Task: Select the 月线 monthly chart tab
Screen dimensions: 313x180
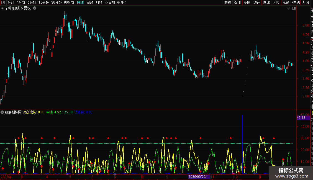Action: [x=99, y=2]
